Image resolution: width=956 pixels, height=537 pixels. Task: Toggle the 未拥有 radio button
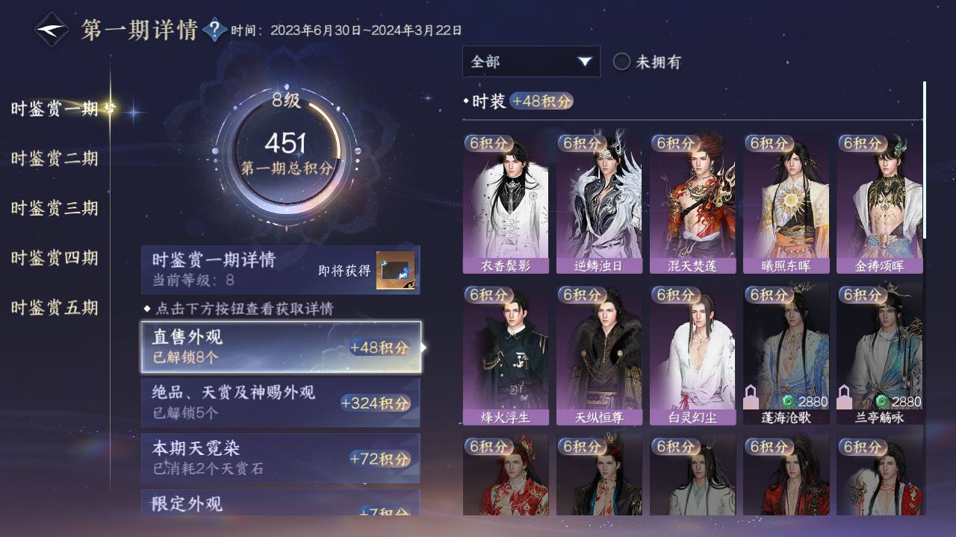[622, 62]
